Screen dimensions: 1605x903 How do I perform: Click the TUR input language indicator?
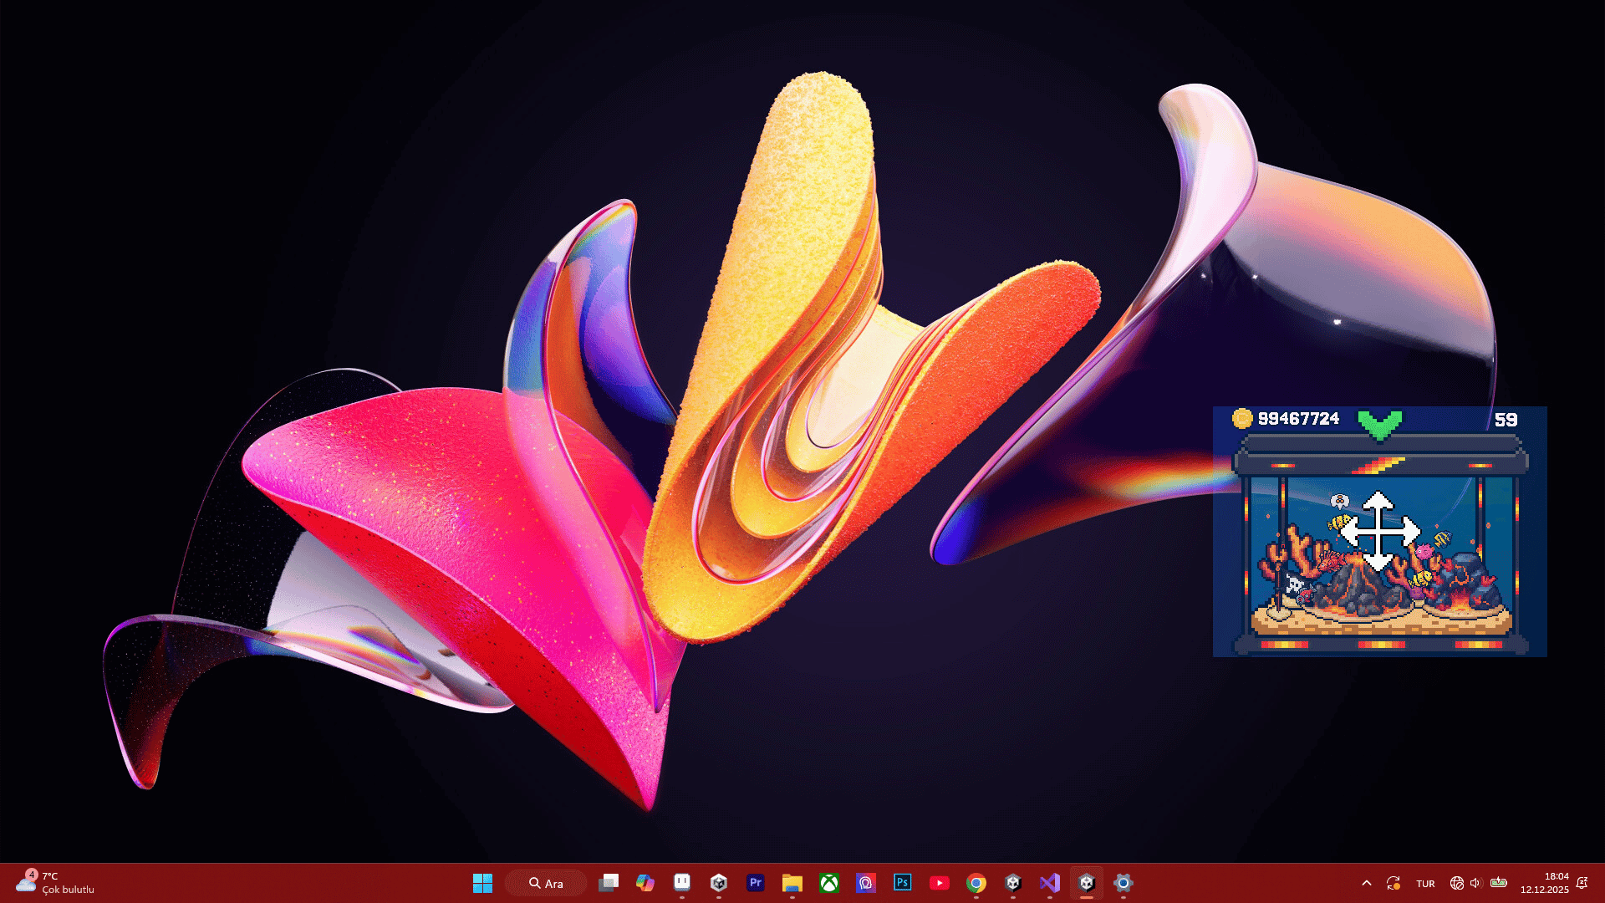point(1425,884)
